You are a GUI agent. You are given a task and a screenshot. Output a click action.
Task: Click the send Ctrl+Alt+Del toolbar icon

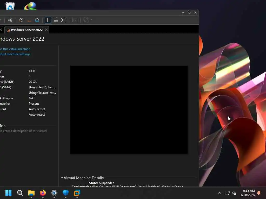tap(10, 20)
